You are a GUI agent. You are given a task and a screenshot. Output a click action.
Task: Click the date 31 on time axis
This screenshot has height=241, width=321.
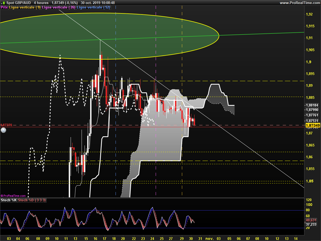point(200,238)
